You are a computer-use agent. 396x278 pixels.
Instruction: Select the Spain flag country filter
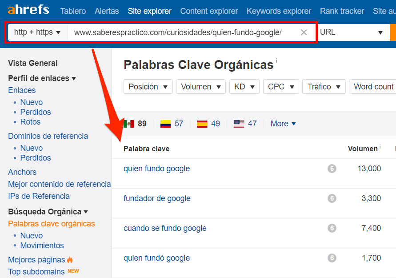click(208, 124)
